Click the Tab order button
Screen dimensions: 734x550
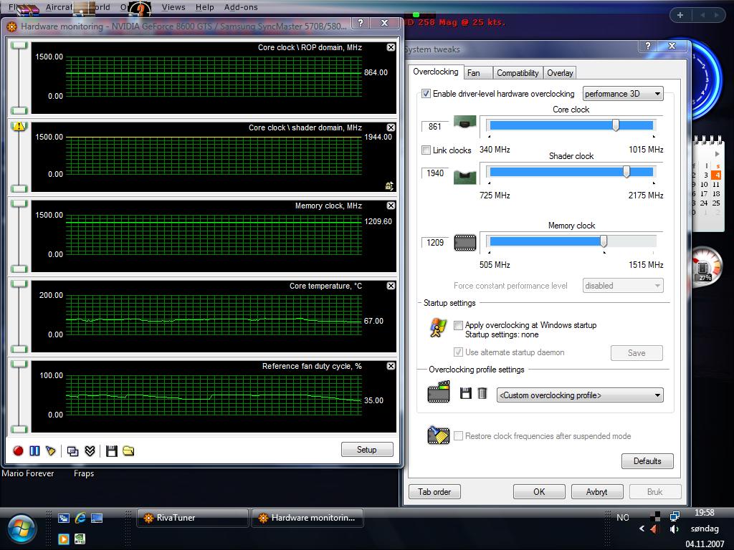(x=434, y=491)
